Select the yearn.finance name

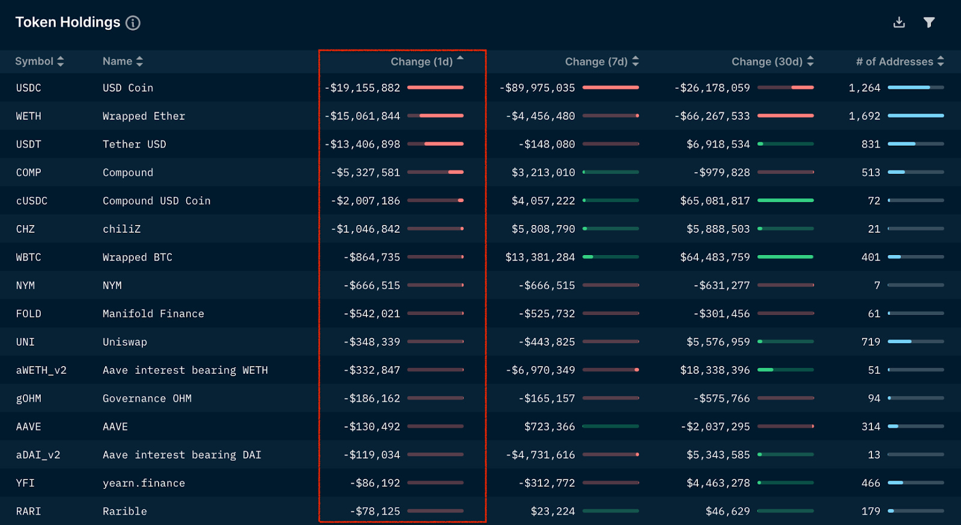point(144,483)
